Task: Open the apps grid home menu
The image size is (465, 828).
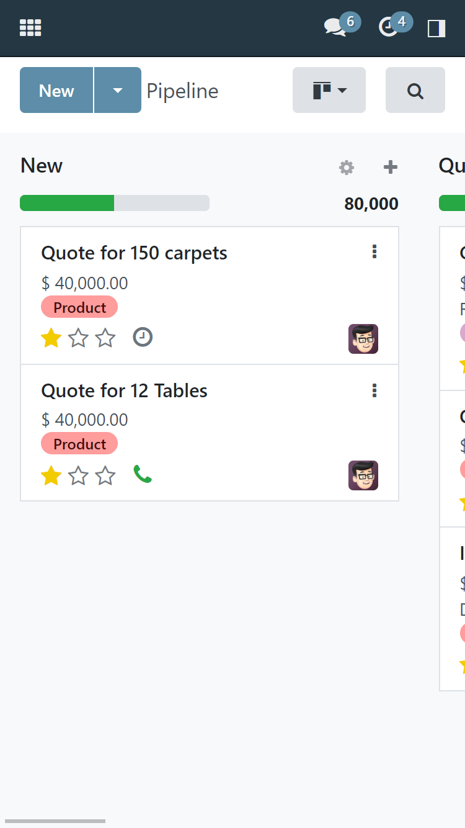Action: [x=30, y=28]
